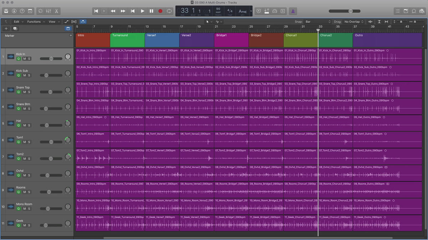This screenshot has width=428, height=240.
Task: Click the master volume slider
Action: [x=350, y=11]
